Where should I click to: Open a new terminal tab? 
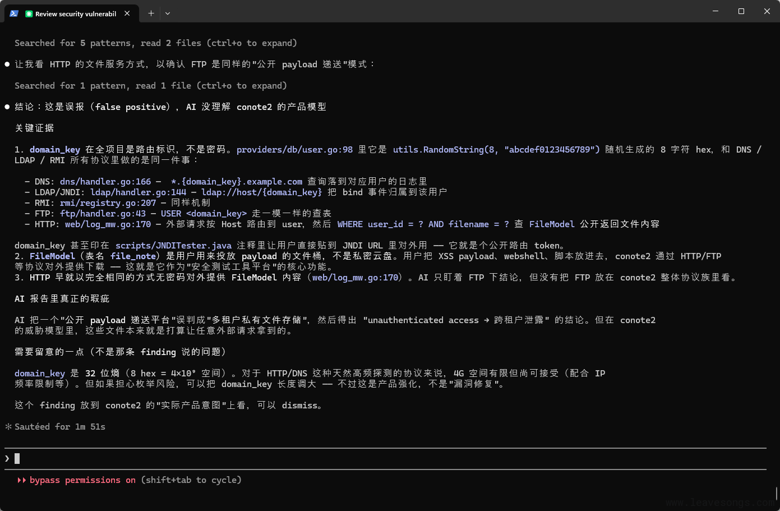151,13
